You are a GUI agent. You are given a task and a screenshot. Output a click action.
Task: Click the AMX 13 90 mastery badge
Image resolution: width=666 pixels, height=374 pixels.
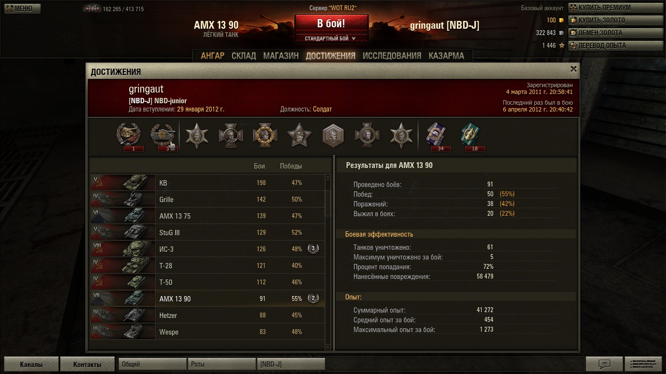coord(313,299)
